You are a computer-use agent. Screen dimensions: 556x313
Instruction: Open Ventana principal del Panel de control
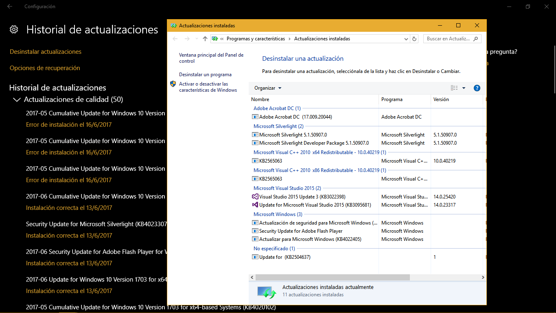[x=211, y=58]
